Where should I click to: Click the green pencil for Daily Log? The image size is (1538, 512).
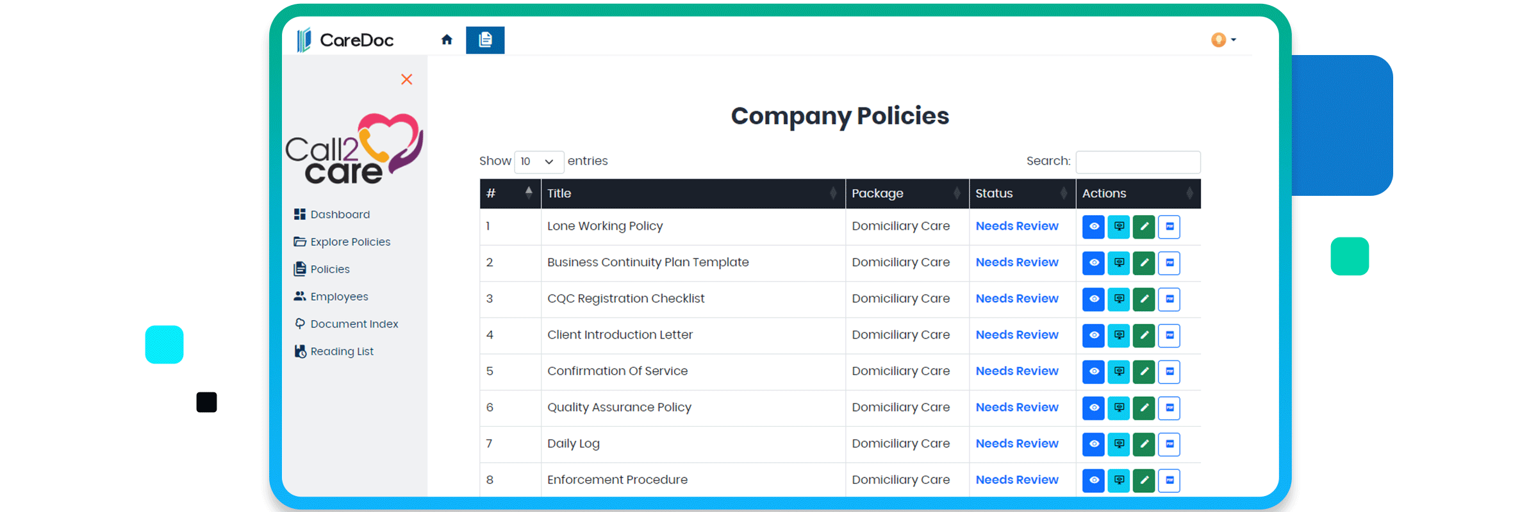[1144, 444]
